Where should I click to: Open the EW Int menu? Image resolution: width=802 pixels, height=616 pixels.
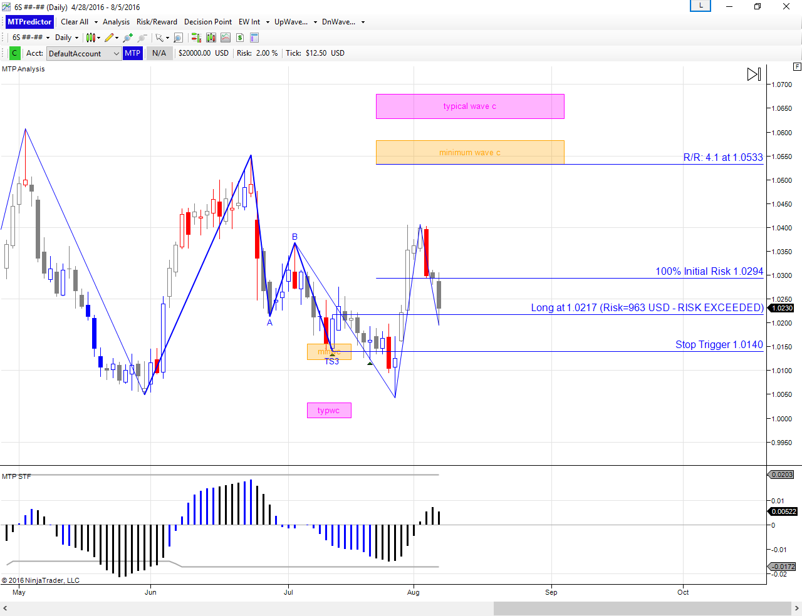[249, 22]
